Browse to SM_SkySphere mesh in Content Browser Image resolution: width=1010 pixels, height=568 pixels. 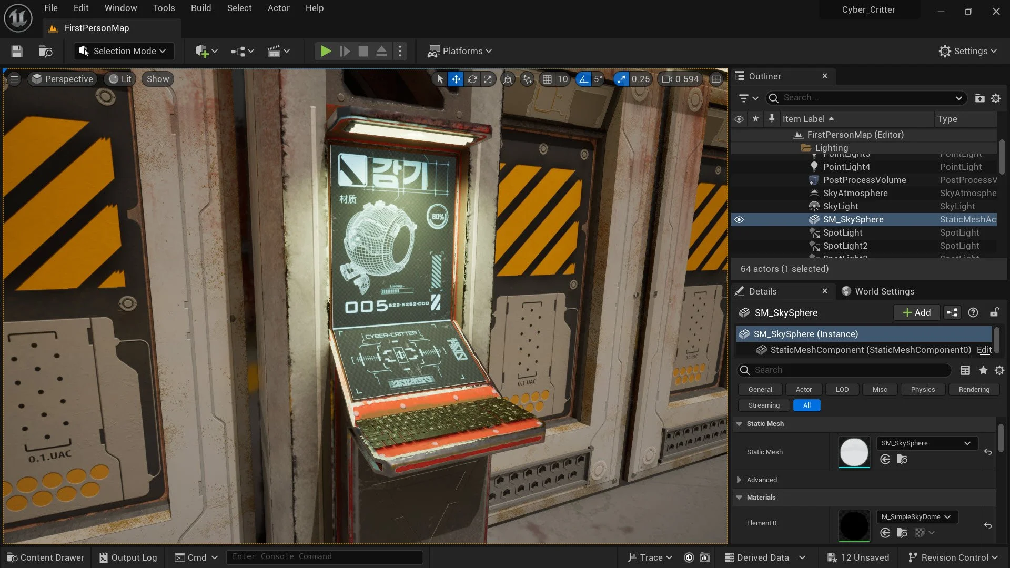(x=902, y=459)
